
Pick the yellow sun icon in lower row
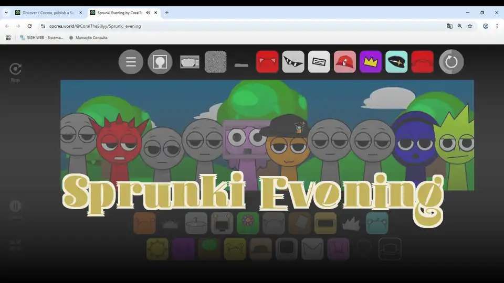pos(157,248)
